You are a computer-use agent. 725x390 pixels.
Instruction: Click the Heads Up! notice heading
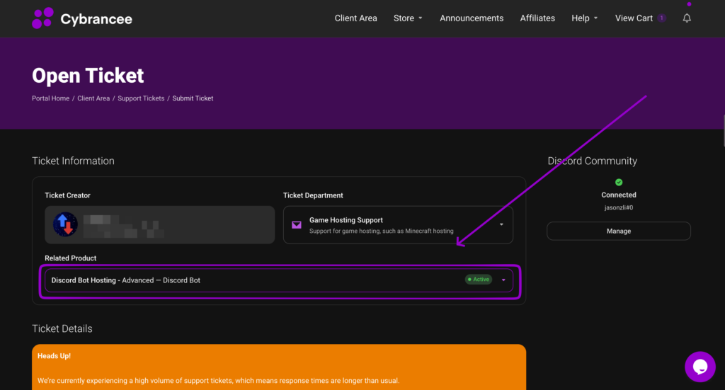[54, 356]
